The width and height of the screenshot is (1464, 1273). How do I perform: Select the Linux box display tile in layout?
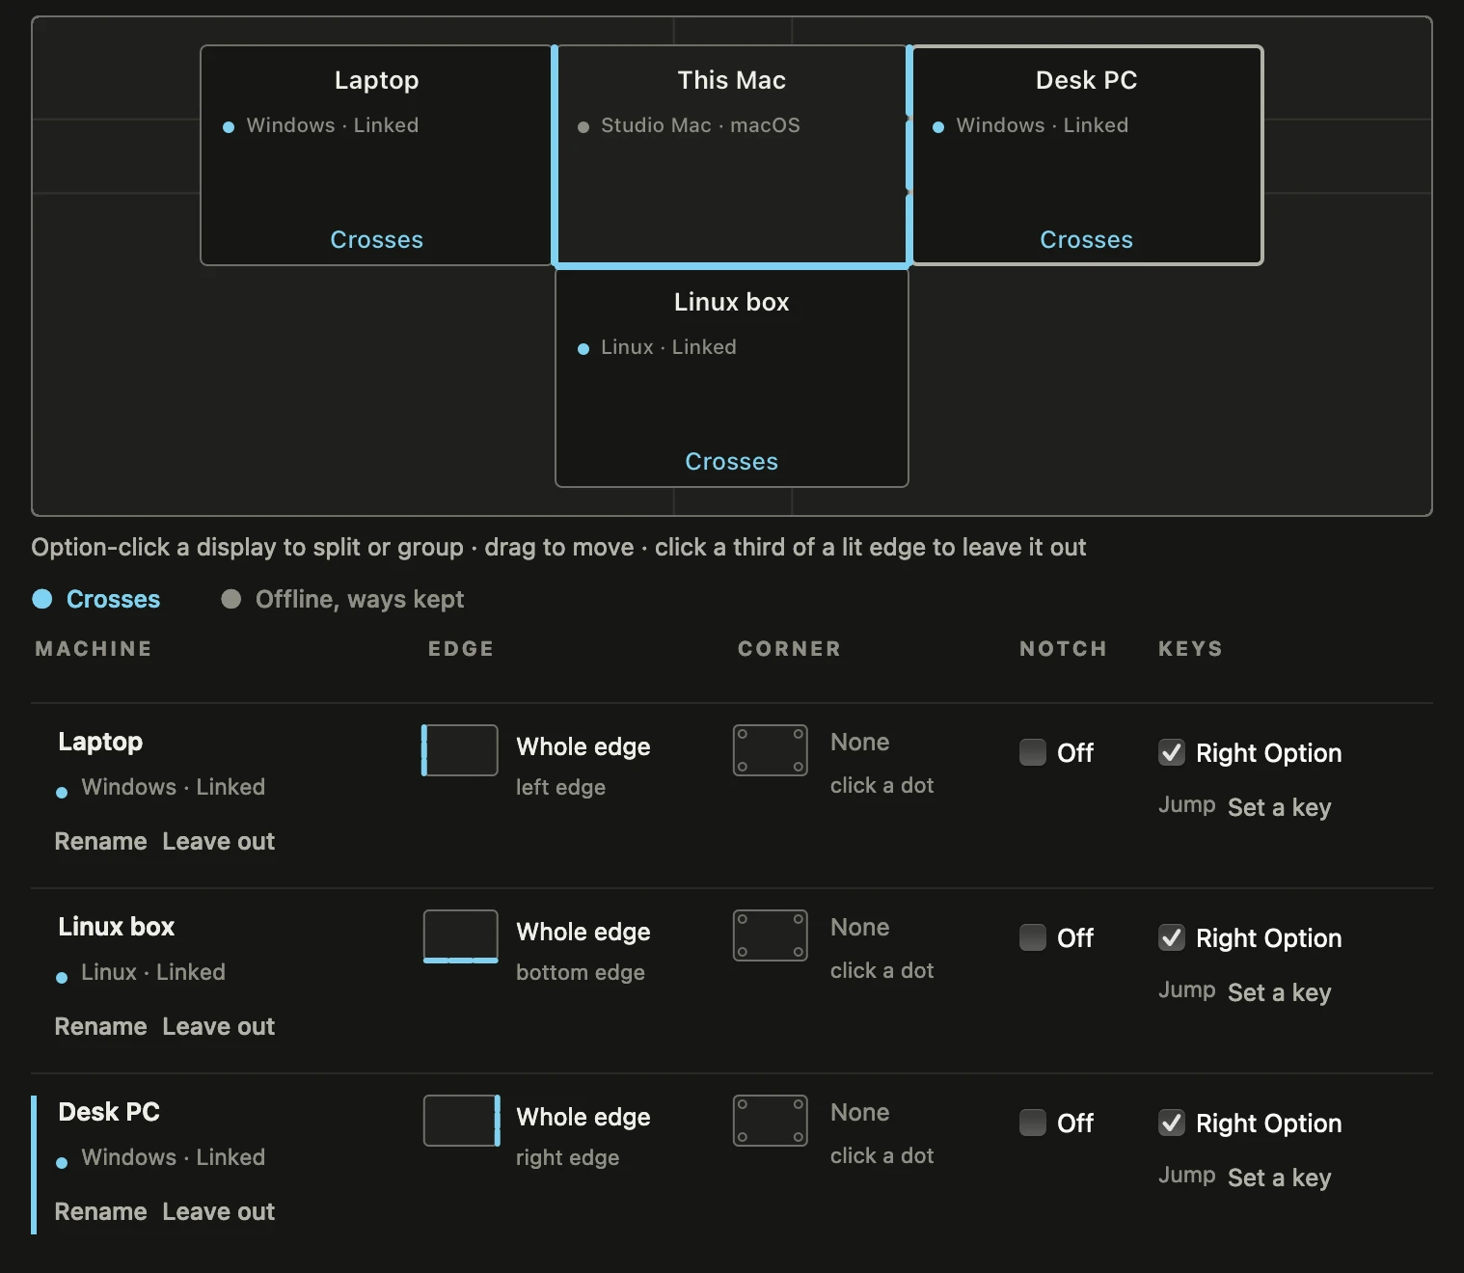coord(732,377)
